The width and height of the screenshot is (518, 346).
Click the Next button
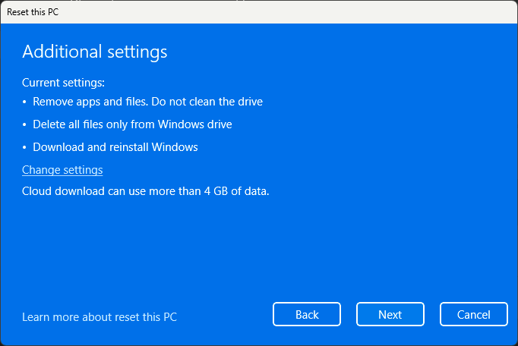pyautogui.click(x=390, y=314)
